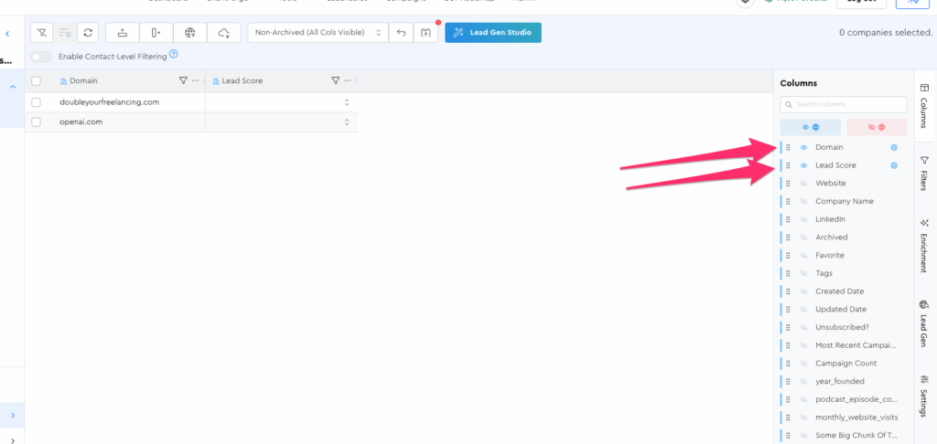Click help icon beside Contact-Level Filtering
Image resolution: width=937 pixels, height=444 pixels.
click(x=173, y=56)
